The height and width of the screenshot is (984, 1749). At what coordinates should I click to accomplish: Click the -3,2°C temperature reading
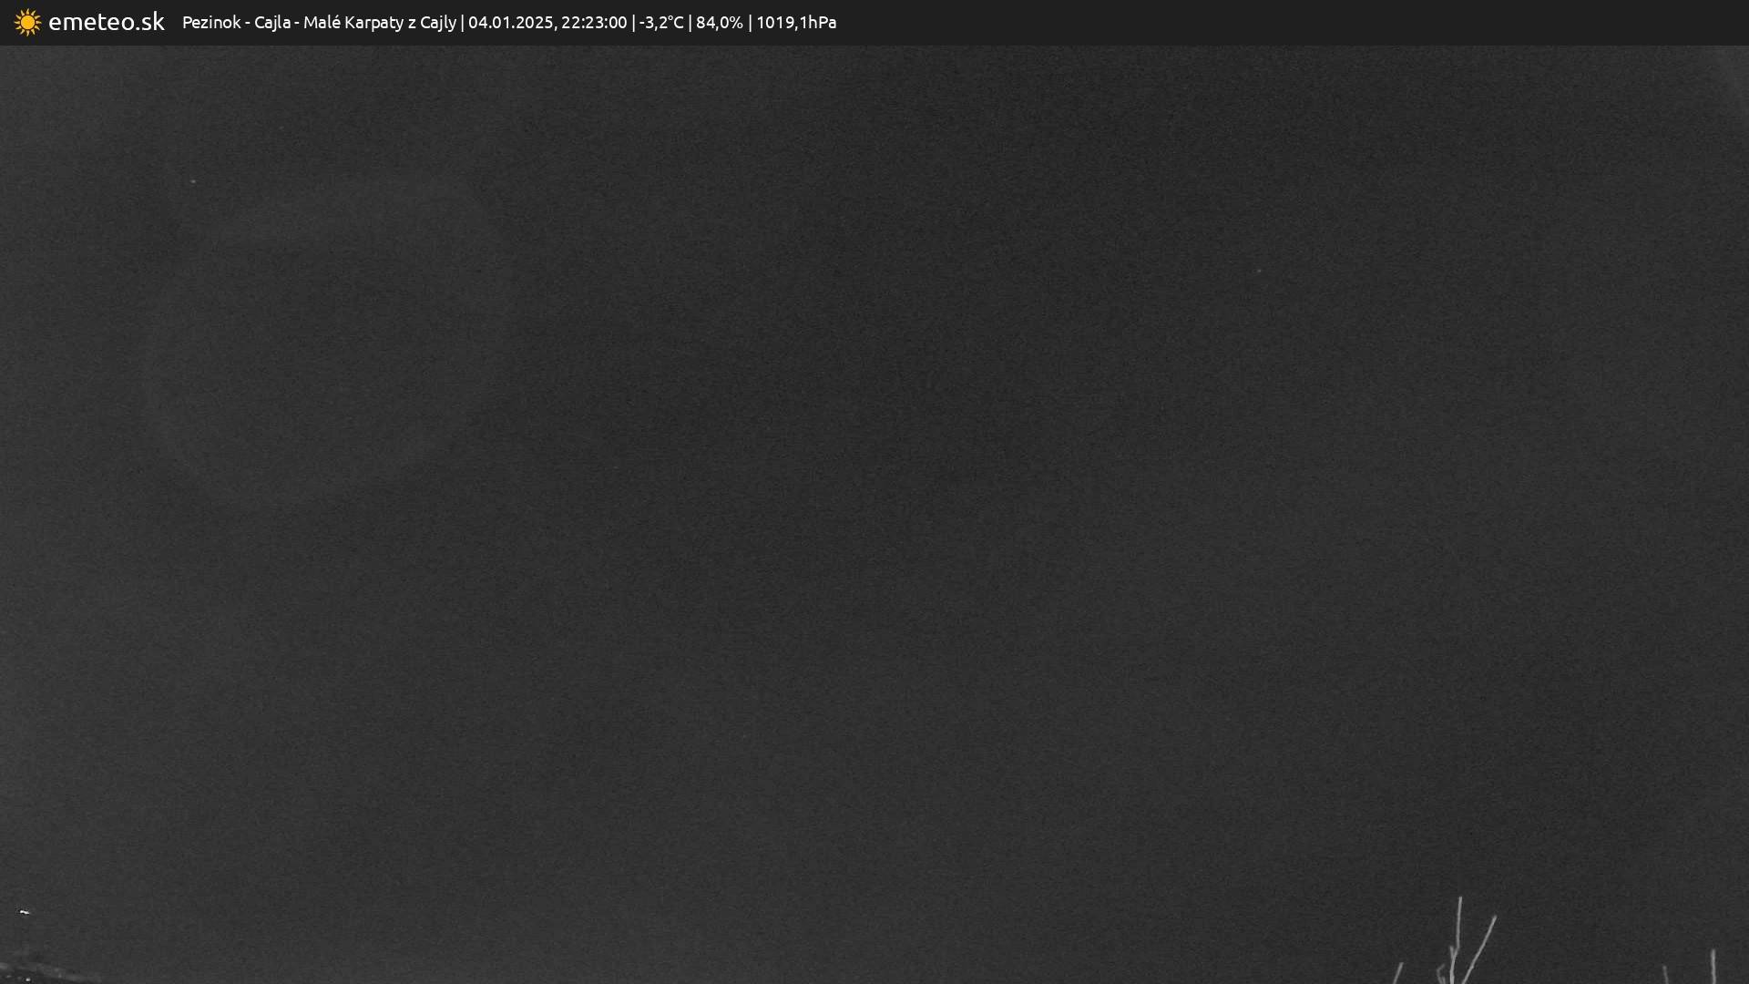(660, 22)
